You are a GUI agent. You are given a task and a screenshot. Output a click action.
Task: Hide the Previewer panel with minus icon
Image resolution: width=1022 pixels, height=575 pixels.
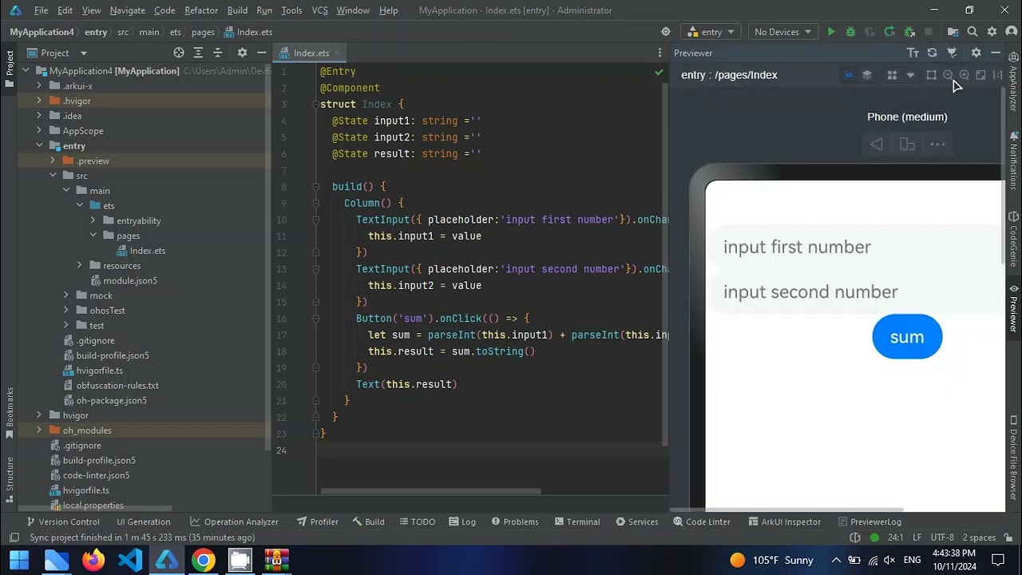click(996, 53)
